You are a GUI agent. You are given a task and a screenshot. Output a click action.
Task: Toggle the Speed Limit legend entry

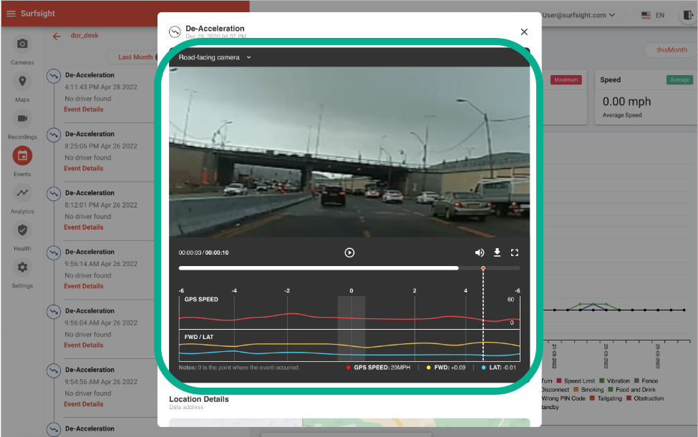[576, 381]
